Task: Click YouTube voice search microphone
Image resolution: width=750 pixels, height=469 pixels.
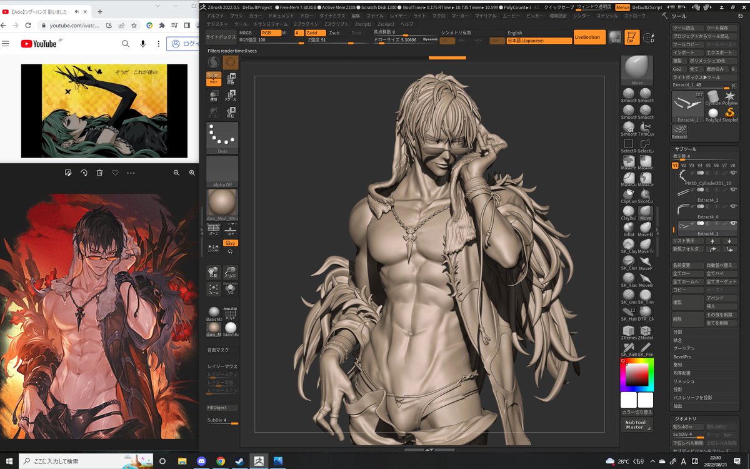Action: tap(143, 44)
